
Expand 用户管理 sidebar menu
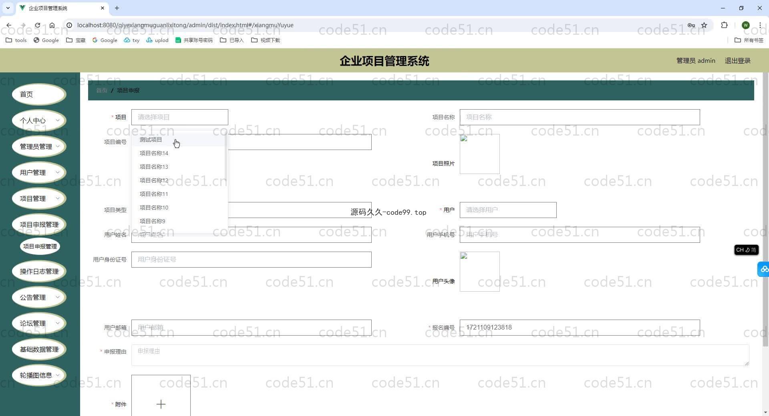[39, 172]
